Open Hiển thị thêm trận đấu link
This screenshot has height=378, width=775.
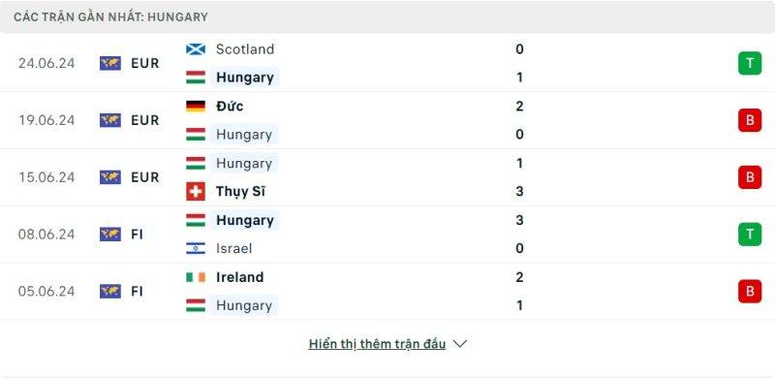tap(377, 344)
